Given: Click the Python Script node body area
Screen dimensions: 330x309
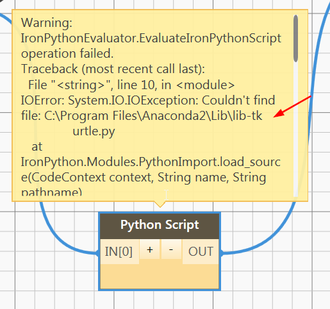Looking at the screenshot, I should (160, 276).
